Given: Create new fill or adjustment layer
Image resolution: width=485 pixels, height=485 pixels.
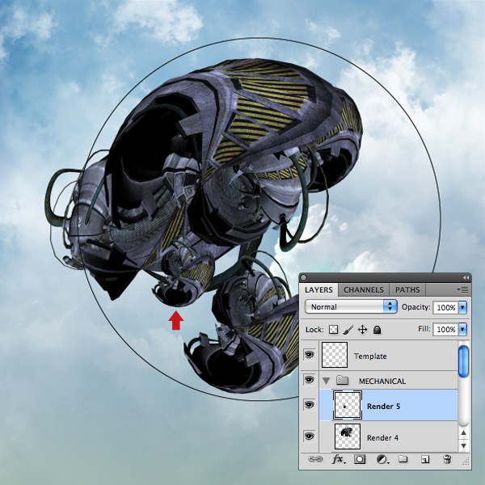Looking at the screenshot, I should click(382, 460).
